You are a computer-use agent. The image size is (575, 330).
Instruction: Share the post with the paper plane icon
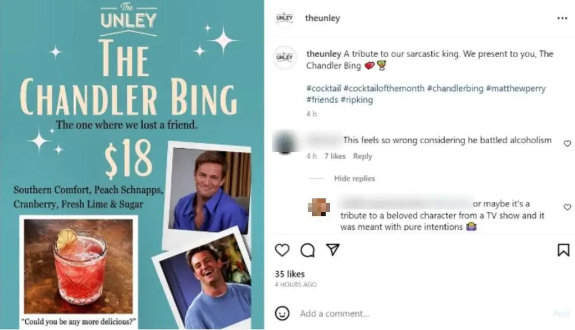333,250
